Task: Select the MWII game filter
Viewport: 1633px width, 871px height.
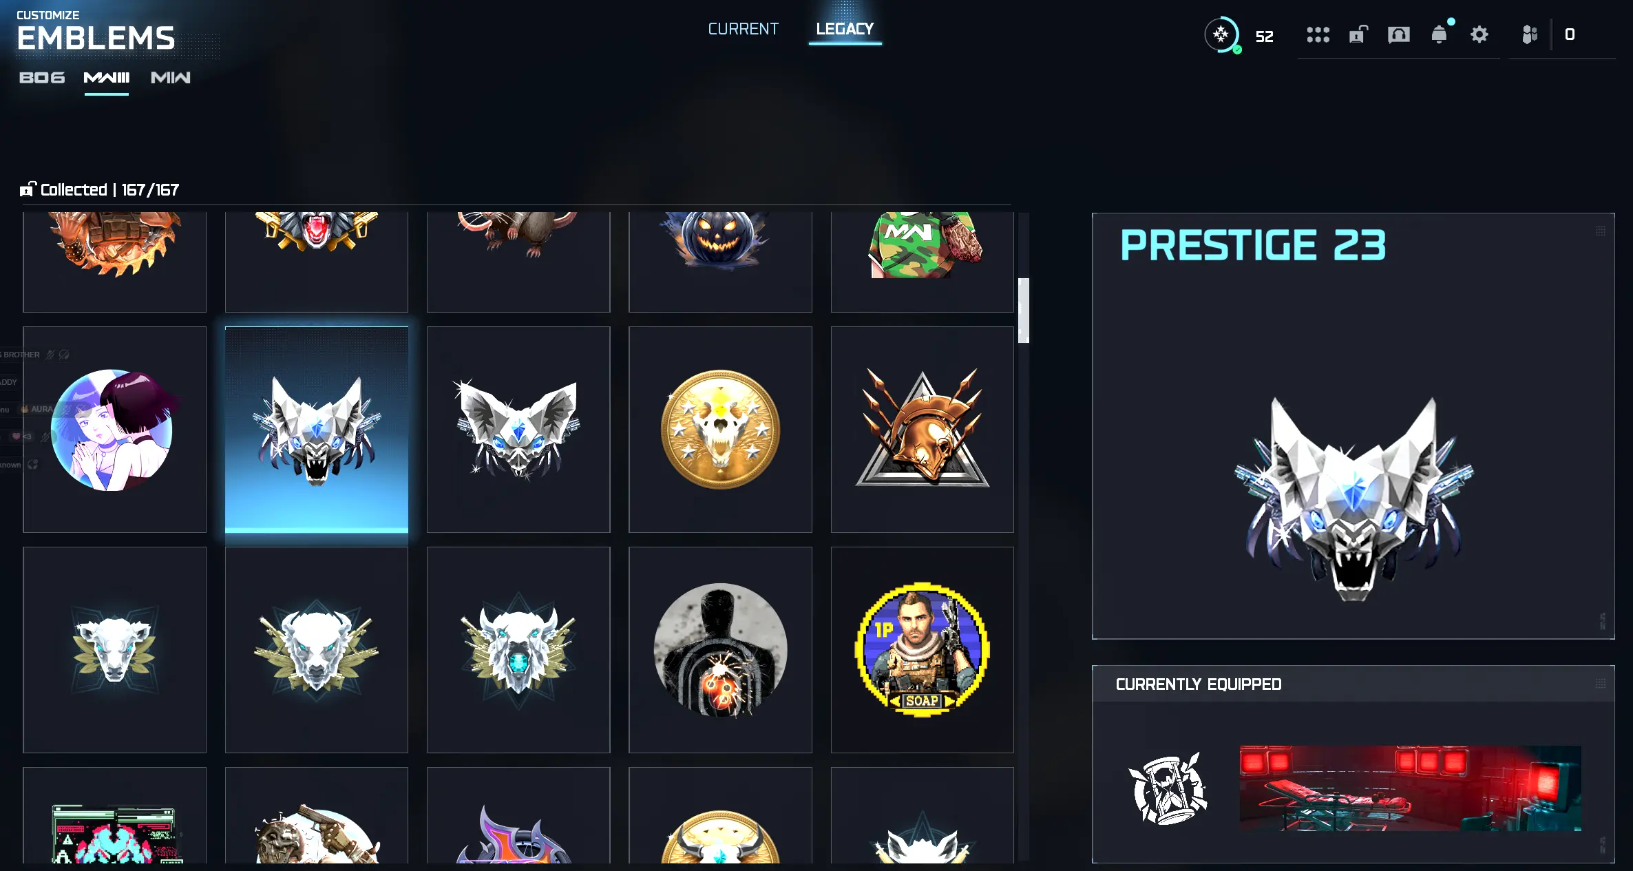Action: [x=170, y=78]
